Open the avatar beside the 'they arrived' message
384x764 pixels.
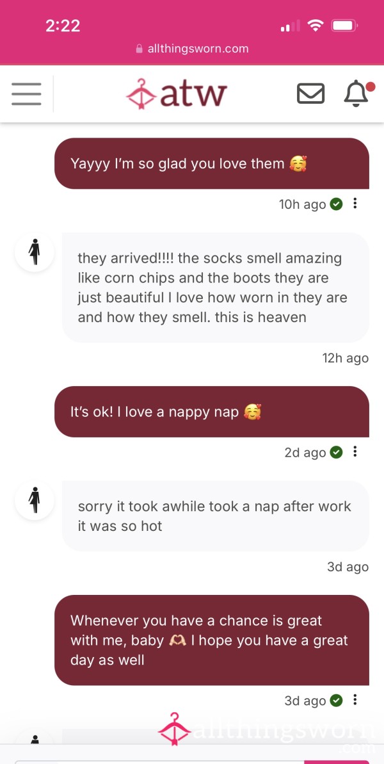34,252
